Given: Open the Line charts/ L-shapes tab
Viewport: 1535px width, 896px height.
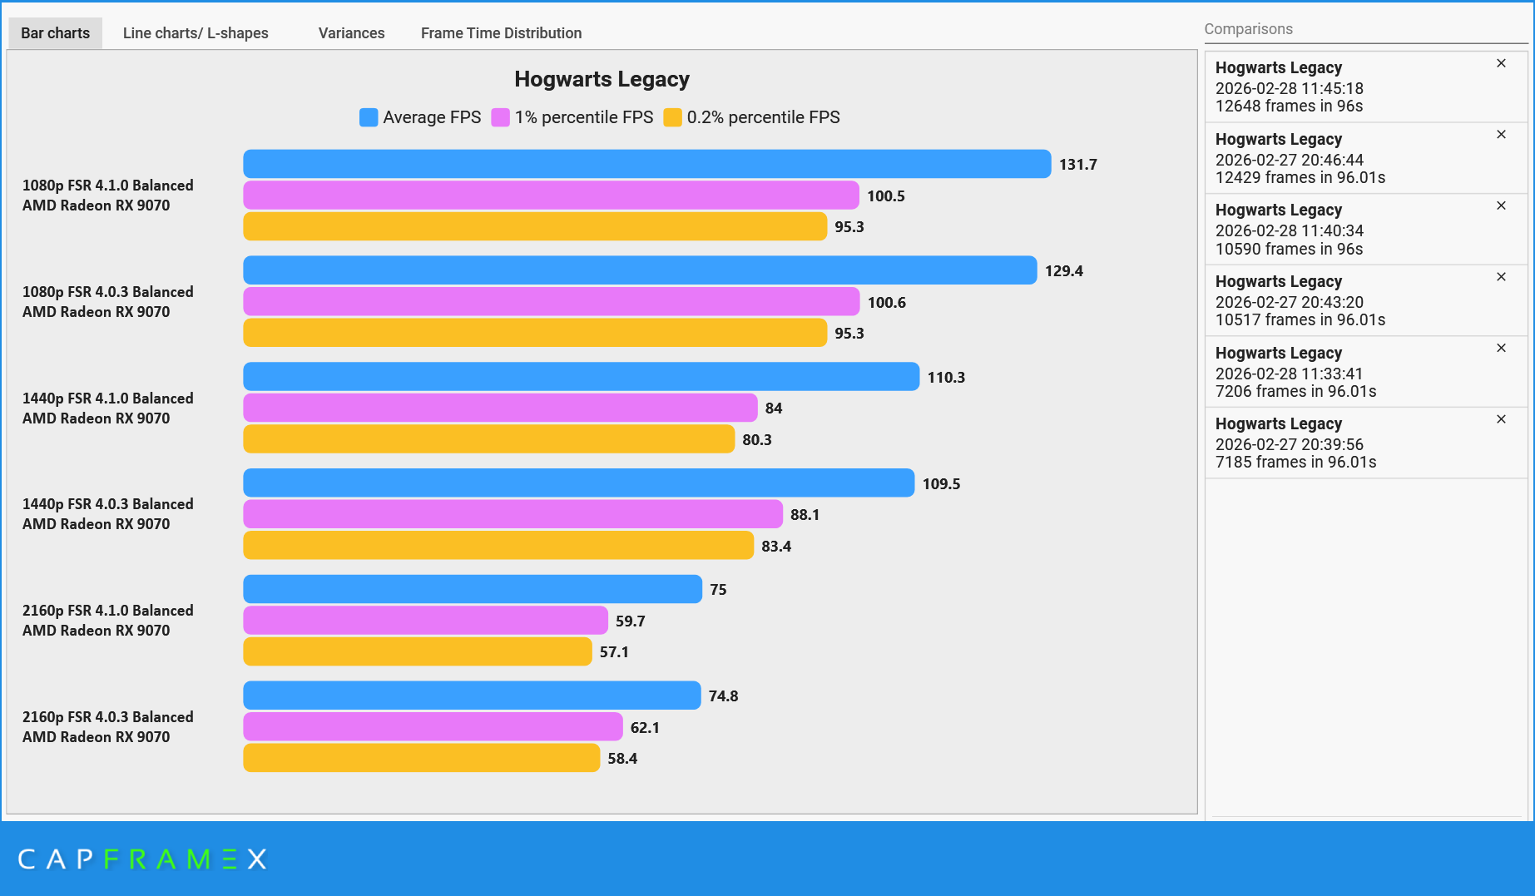Looking at the screenshot, I should point(196,32).
